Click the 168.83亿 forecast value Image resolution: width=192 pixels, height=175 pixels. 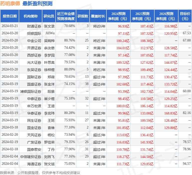click(x=171, y=113)
